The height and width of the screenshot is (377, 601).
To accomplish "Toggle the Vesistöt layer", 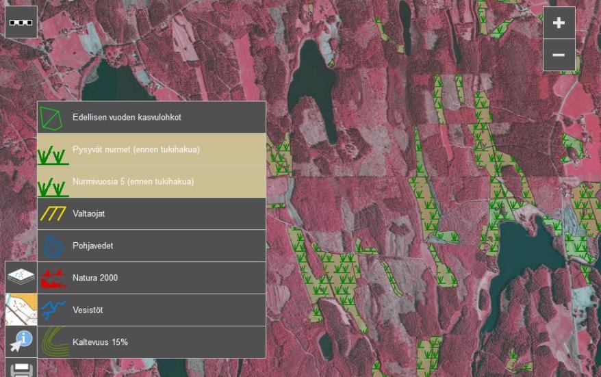I will [x=151, y=311].
